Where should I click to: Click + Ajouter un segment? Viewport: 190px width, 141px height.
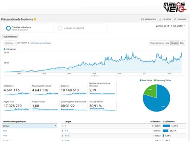point(74,28)
